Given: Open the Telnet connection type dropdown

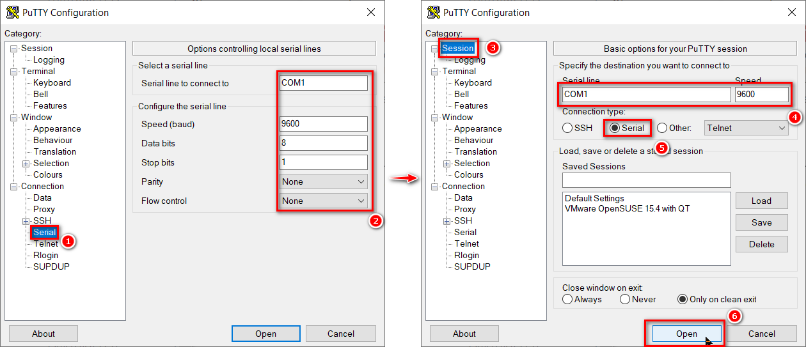Looking at the screenshot, I should coord(747,128).
